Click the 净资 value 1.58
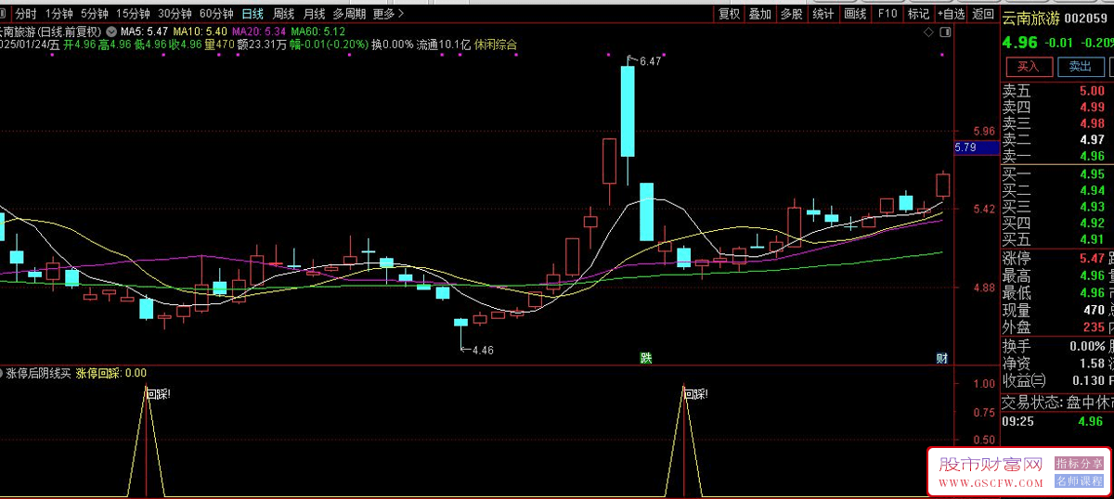The height and width of the screenshot is (499, 1114). (x=1092, y=364)
